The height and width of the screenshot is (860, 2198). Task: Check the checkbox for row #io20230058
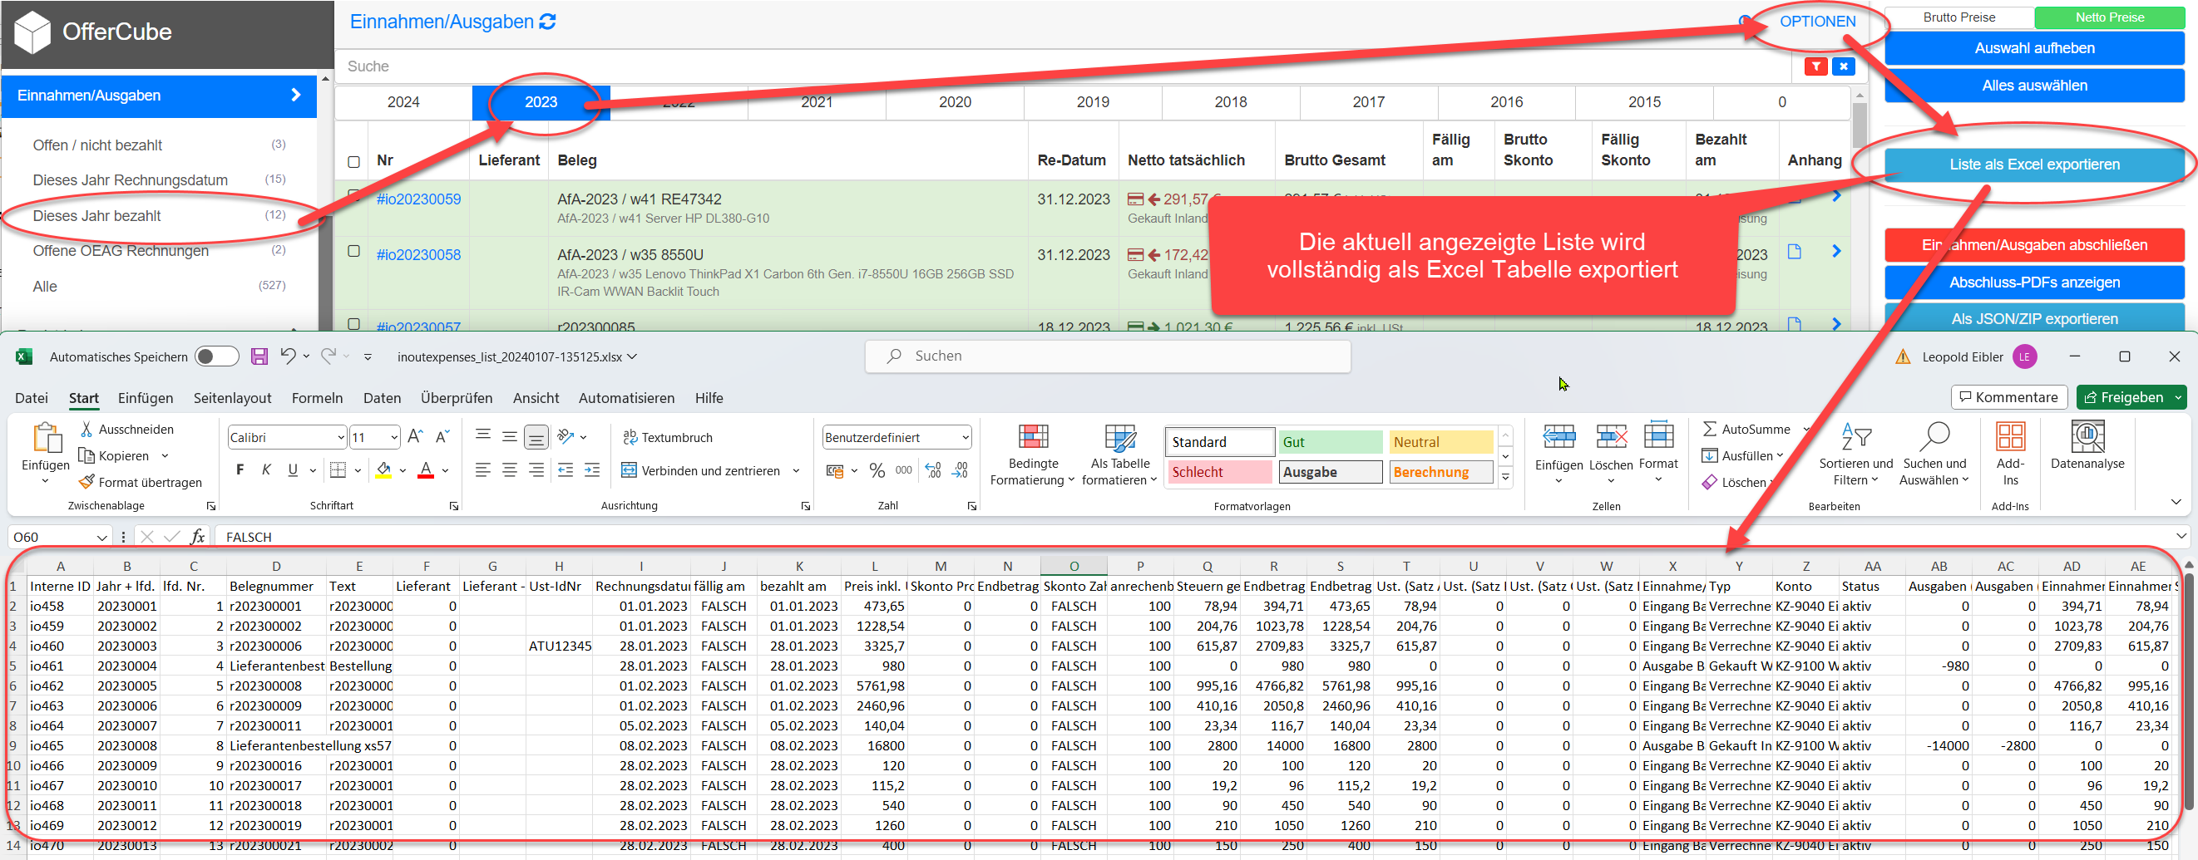354,252
